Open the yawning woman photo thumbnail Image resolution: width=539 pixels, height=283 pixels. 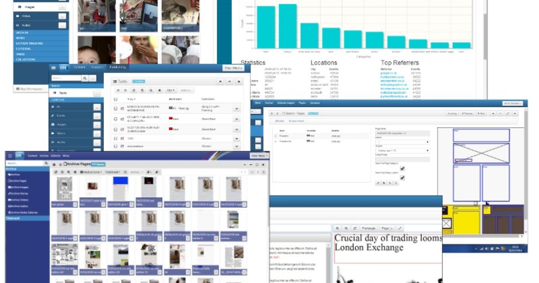pos(139,50)
